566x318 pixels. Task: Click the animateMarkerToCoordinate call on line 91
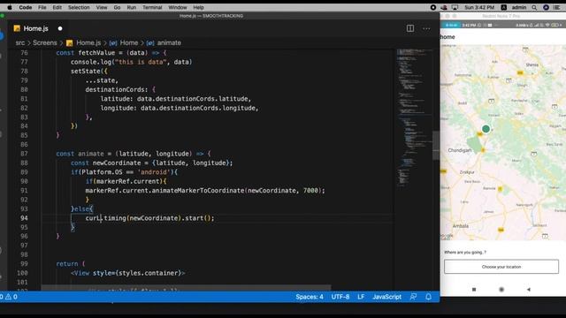click(205, 191)
